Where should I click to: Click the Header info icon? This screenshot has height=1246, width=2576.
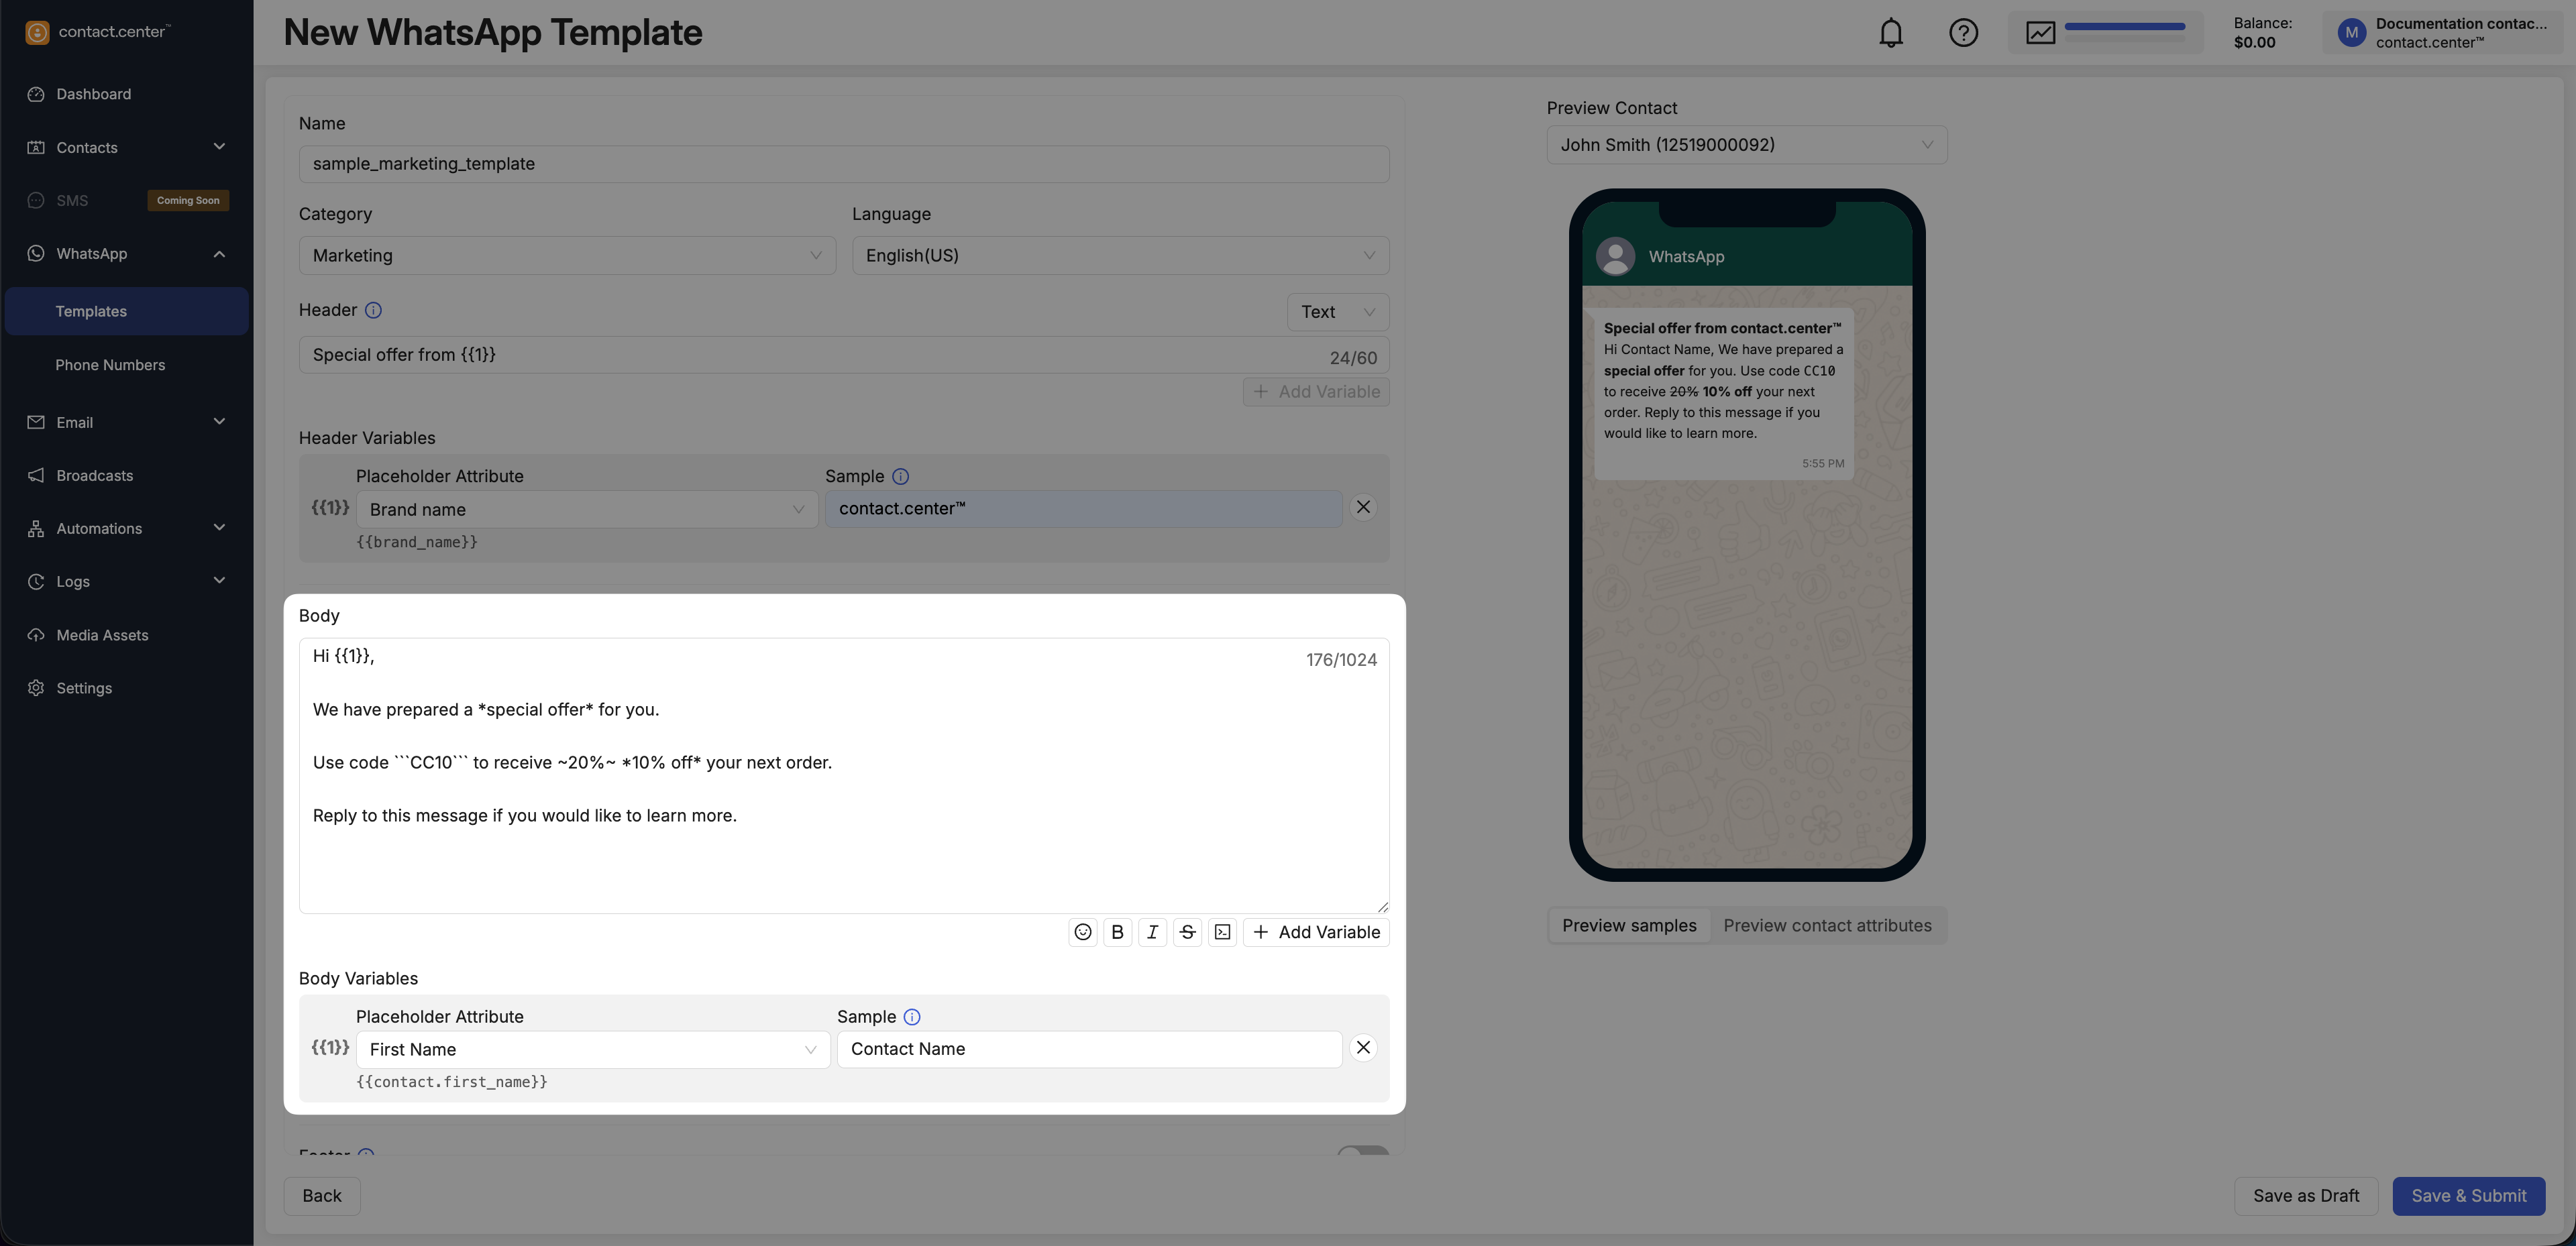point(373,310)
